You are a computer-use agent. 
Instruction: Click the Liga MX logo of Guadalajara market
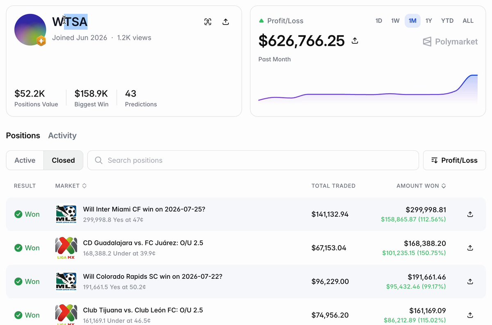click(x=66, y=248)
